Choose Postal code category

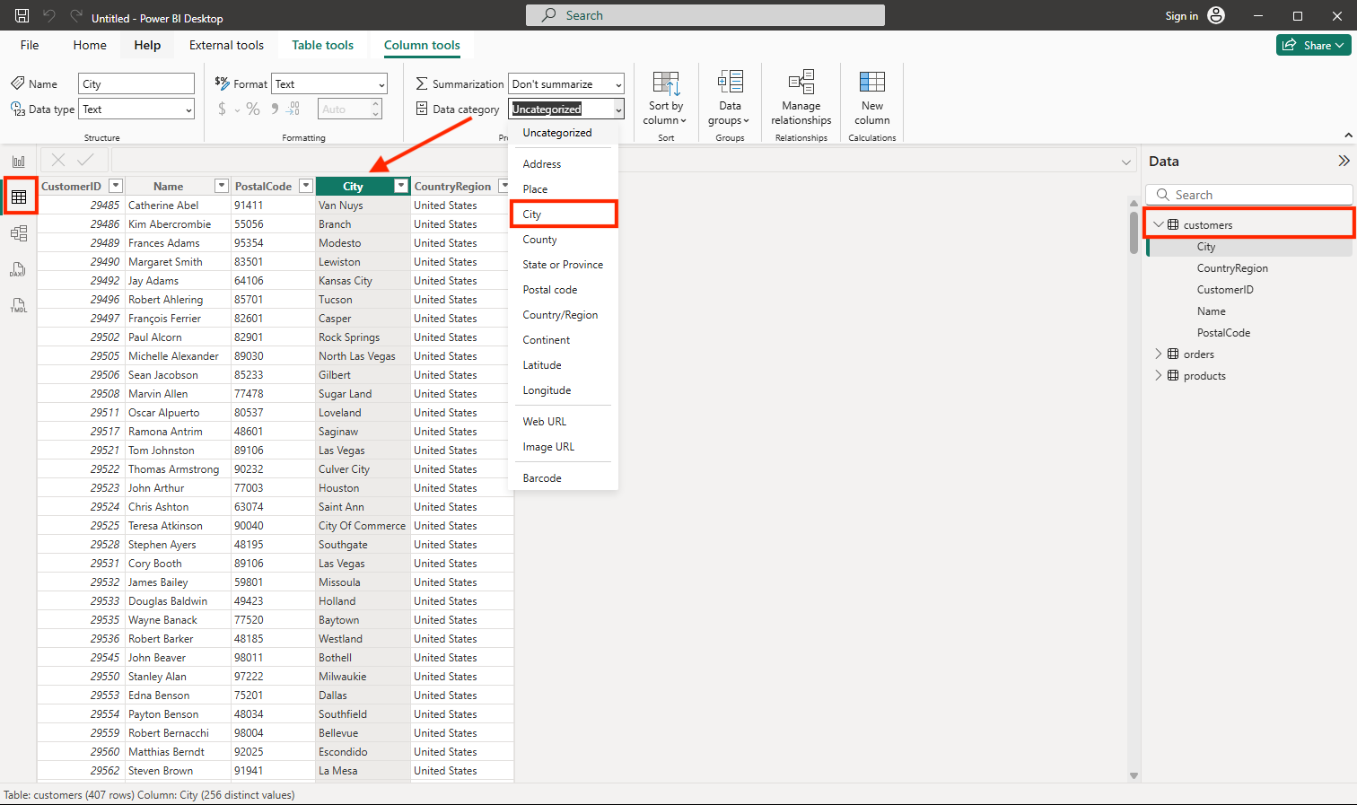[564, 290]
